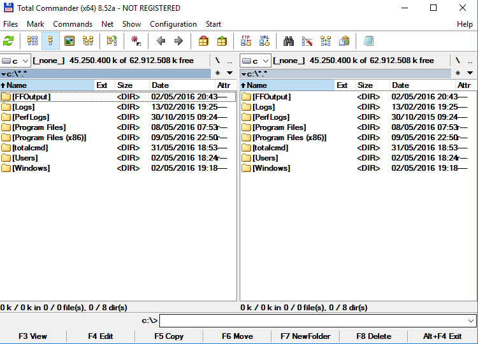478x344 pixels.
Task: Open Notepad icon in toolbar
Action: tap(368, 41)
